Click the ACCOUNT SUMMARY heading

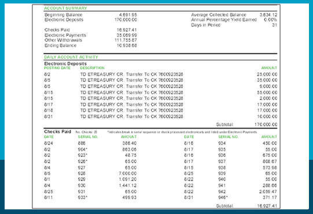pos(65,8)
